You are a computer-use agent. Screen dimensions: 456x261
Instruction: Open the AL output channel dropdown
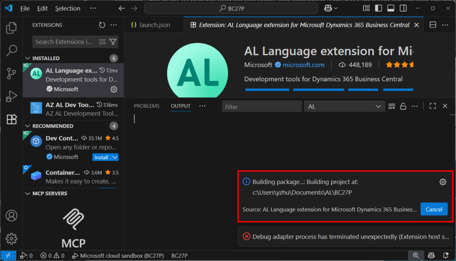[x=344, y=107]
